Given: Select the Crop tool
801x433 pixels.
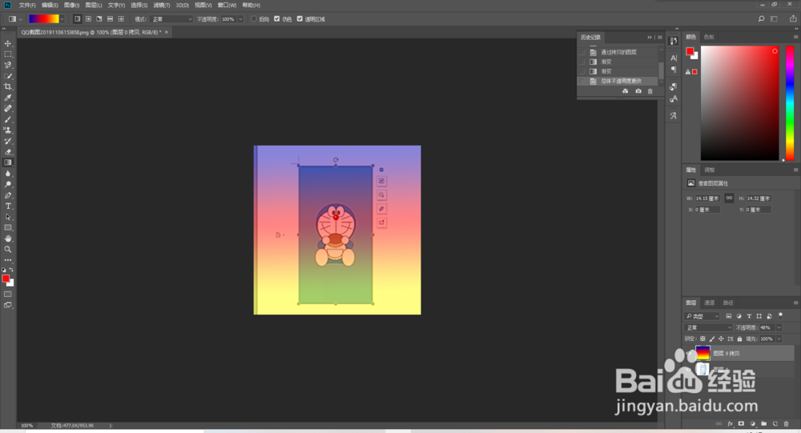Looking at the screenshot, I should (8, 86).
